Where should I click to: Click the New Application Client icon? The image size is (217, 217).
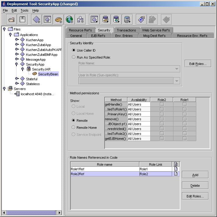click(x=48, y=20)
